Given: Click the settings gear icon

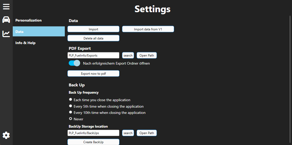Looking at the screenshot, I should (x=6, y=135).
